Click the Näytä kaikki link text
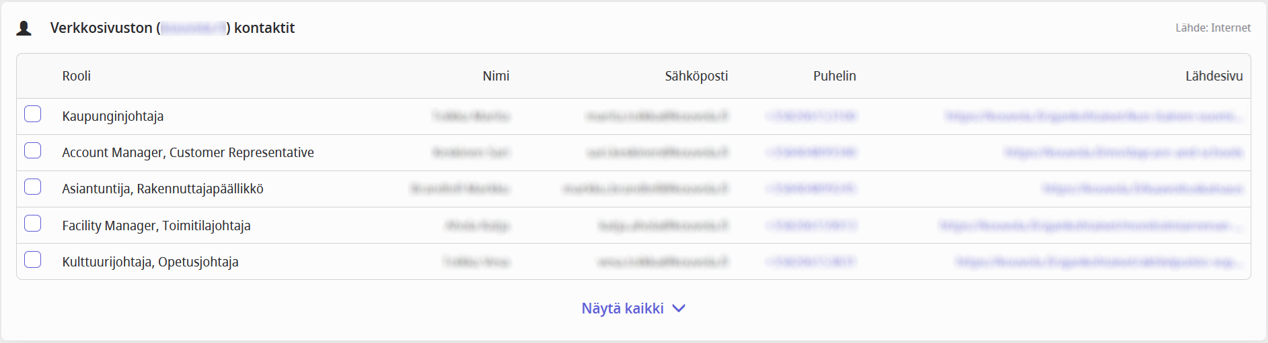This screenshot has width=1268, height=343. tap(622, 308)
